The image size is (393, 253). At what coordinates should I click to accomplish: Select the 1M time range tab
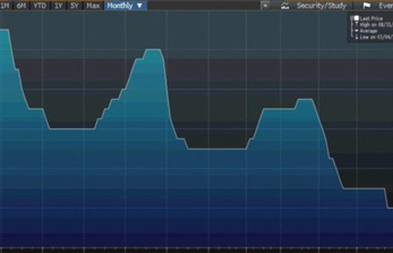coord(4,5)
